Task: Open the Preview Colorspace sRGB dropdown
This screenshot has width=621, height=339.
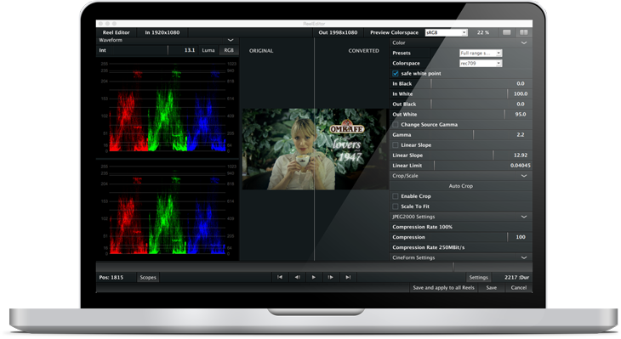Action: (447, 32)
